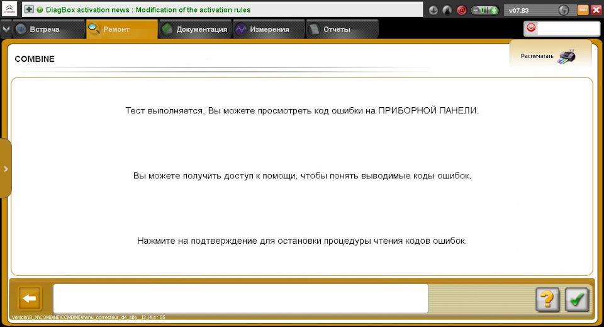Screen dimensions: 604x327
Task: Minimize the DiagBox window
Action: pyautogui.click(x=583, y=10)
